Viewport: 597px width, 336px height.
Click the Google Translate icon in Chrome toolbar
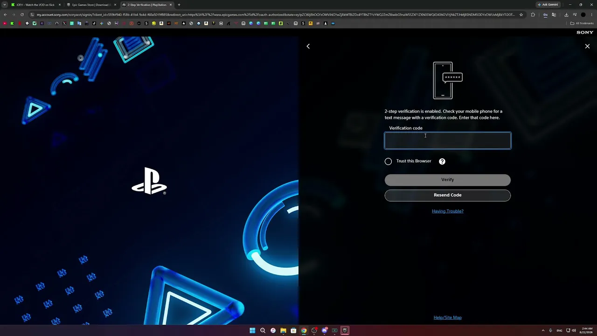click(554, 14)
